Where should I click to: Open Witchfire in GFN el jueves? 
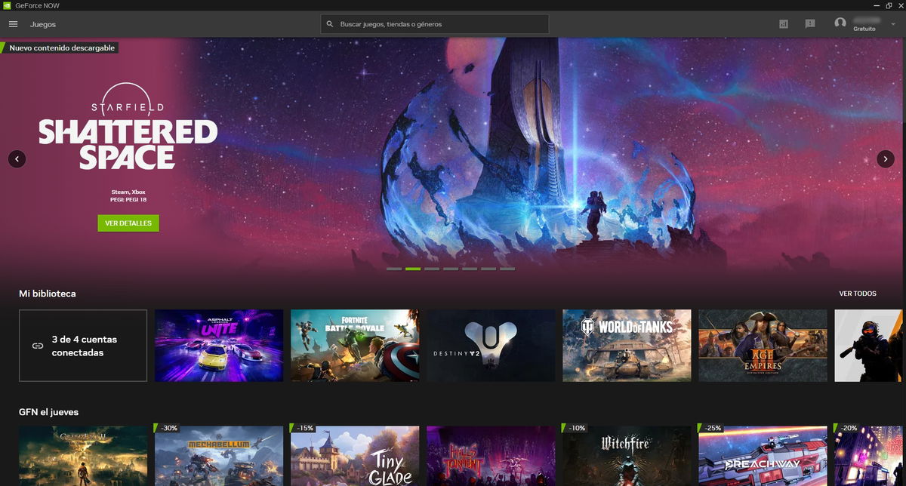[x=626, y=455]
